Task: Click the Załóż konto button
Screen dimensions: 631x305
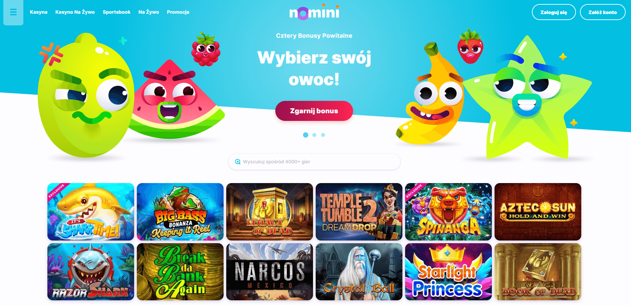Action: (x=603, y=12)
